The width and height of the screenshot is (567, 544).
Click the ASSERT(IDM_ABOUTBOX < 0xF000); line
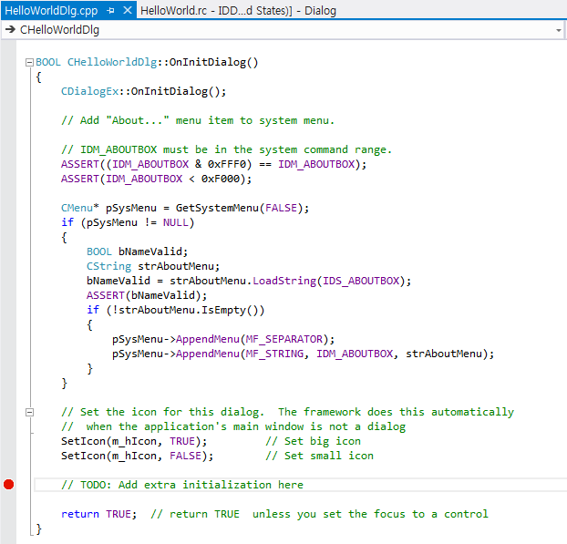click(x=156, y=179)
